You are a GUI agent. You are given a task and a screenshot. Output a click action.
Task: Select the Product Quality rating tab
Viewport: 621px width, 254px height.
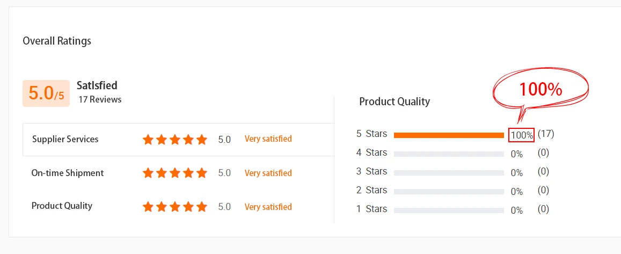click(x=62, y=206)
